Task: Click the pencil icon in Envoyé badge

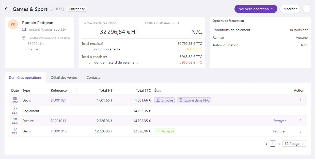Action: [158, 100]
